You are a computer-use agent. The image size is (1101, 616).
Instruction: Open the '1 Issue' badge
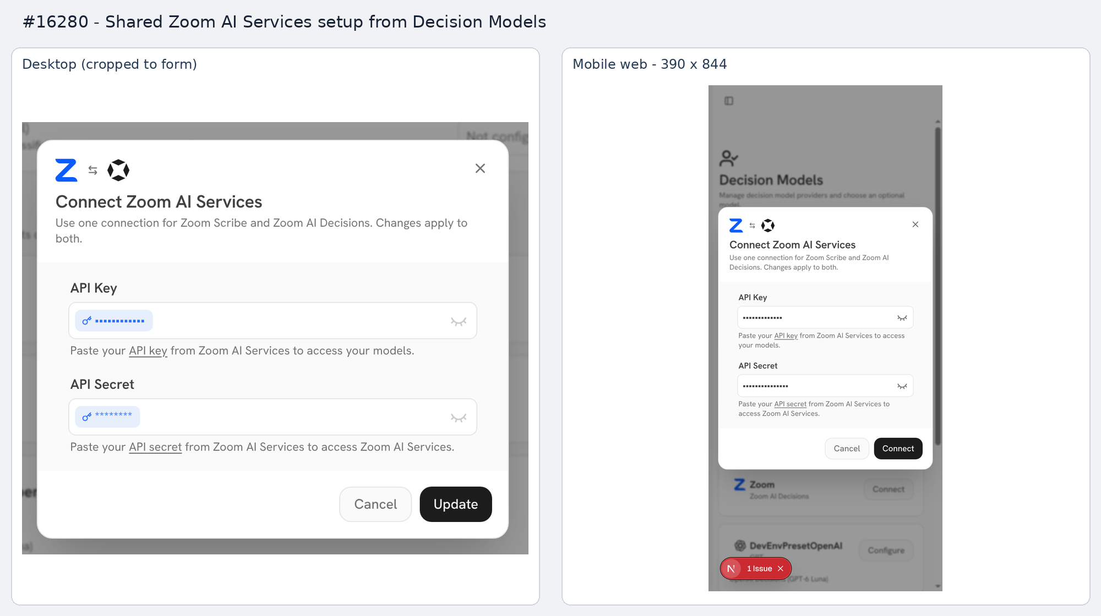[x=759, y=569]
